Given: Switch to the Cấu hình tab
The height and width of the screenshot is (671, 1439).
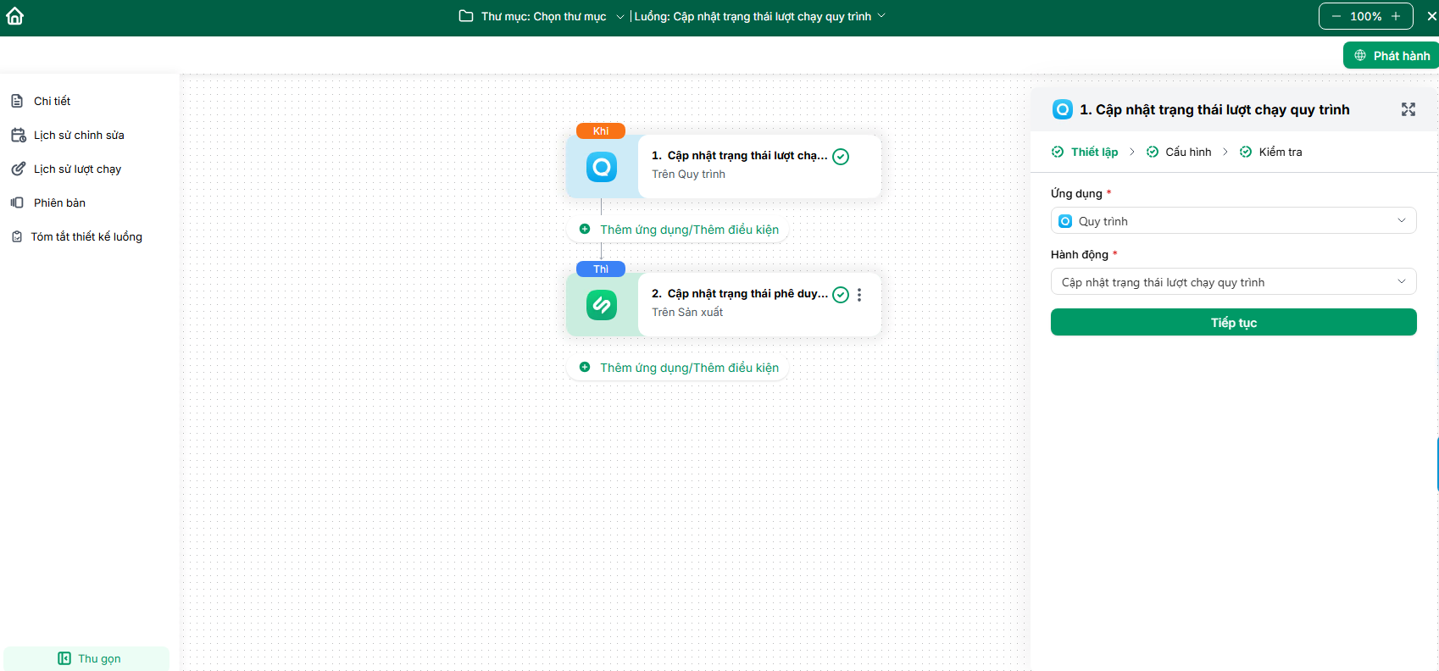Looking at the screenshot, I should [x=1179, y=152].
